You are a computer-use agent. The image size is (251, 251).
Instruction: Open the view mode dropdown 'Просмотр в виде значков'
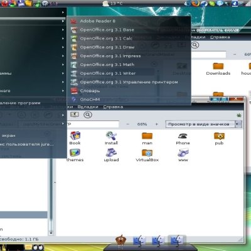coord(203,124)
